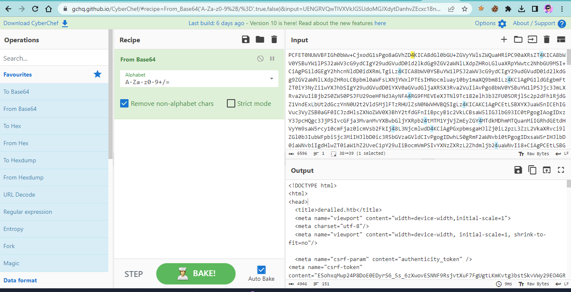This screenshot has width=571, height=292.
Task: Open the Alphabet dropdown
Action: pyautogui.click(x=272, y=79)
